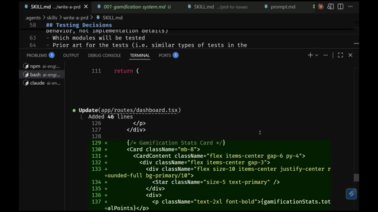
Task: Open terminal panel more actions ellipsis
Action: (x=325, y=55)
